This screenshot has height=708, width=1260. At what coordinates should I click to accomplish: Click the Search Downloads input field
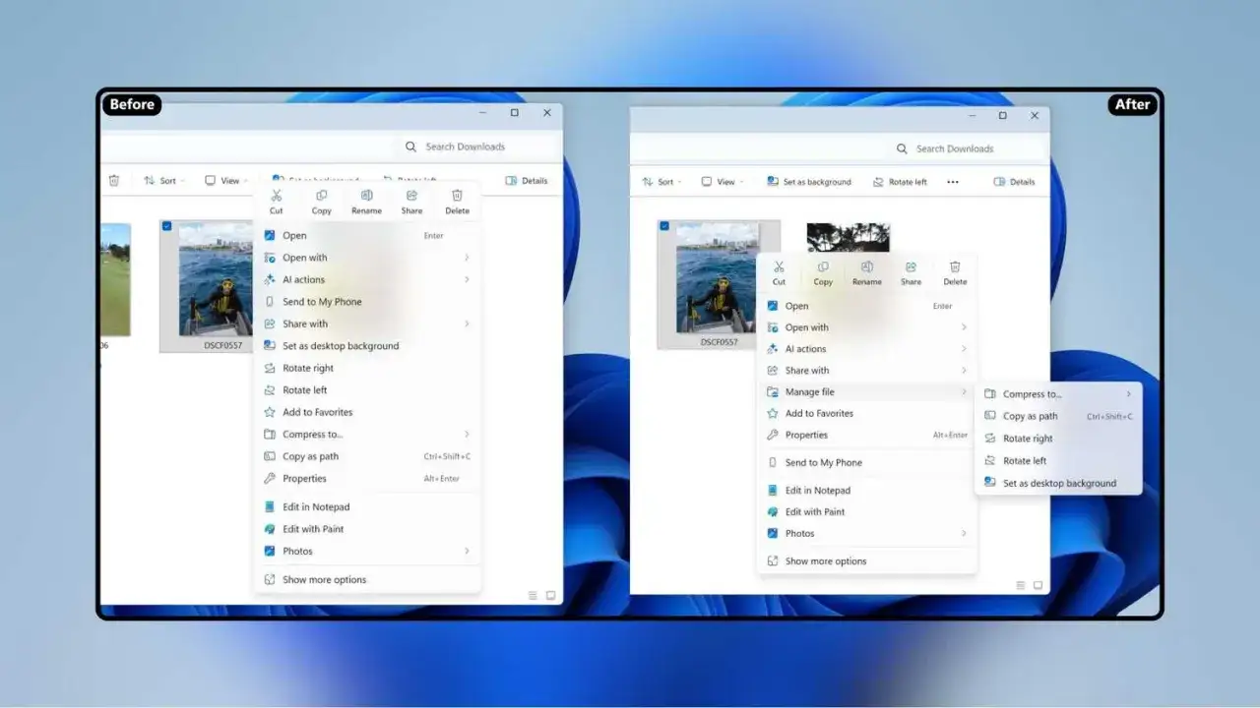pyautogui.click(x=955, y=147)
